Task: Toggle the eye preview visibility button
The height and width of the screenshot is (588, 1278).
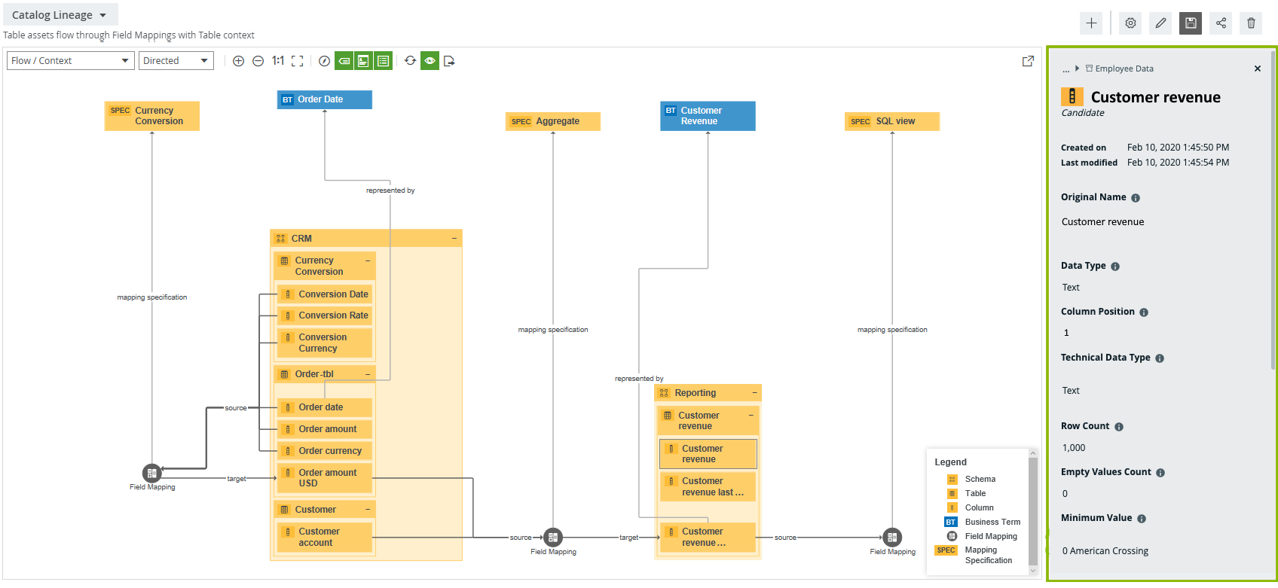Action: (430, 61)
